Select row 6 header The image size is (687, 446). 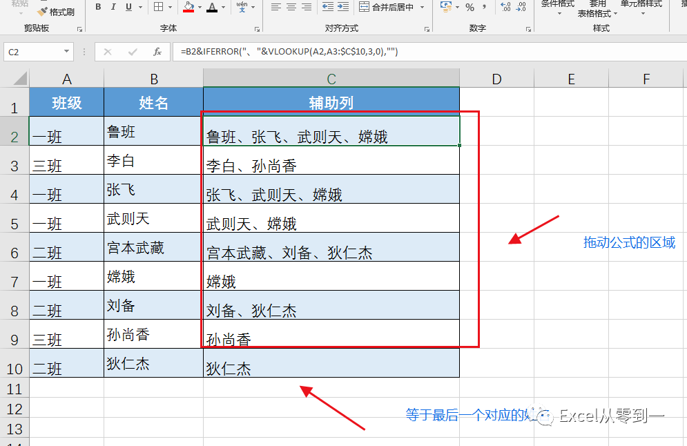[14, 247]
